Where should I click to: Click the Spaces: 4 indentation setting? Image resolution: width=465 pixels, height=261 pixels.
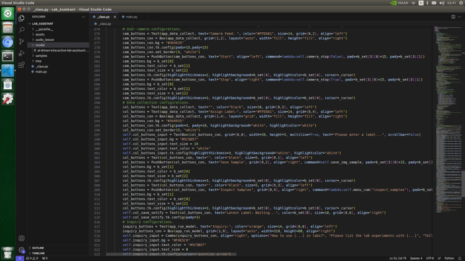pyautogui.click(x=416, y=258)
